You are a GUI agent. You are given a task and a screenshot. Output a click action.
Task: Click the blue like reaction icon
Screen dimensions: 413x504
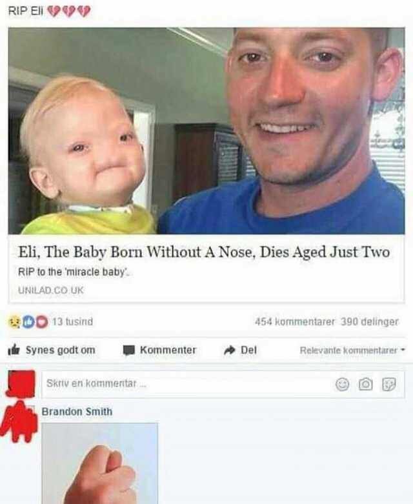click(x=28, y=321)
